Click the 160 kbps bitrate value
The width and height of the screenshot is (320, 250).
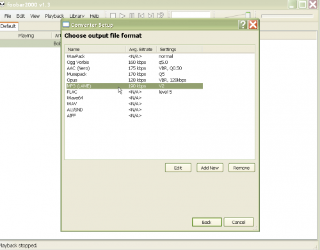pyautogui.click(x=137, y=62)
